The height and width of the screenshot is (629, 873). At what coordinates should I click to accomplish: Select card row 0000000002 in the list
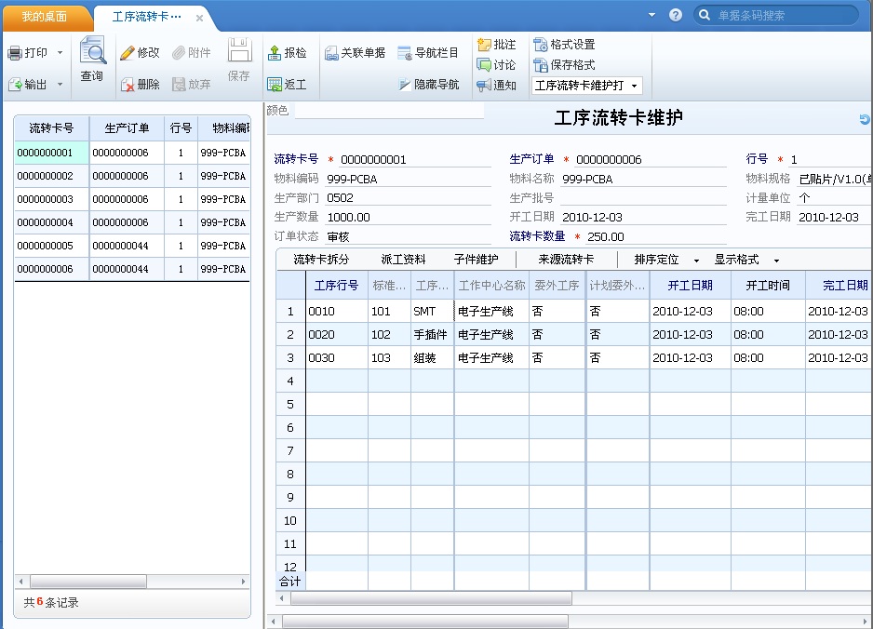(132, 176)
